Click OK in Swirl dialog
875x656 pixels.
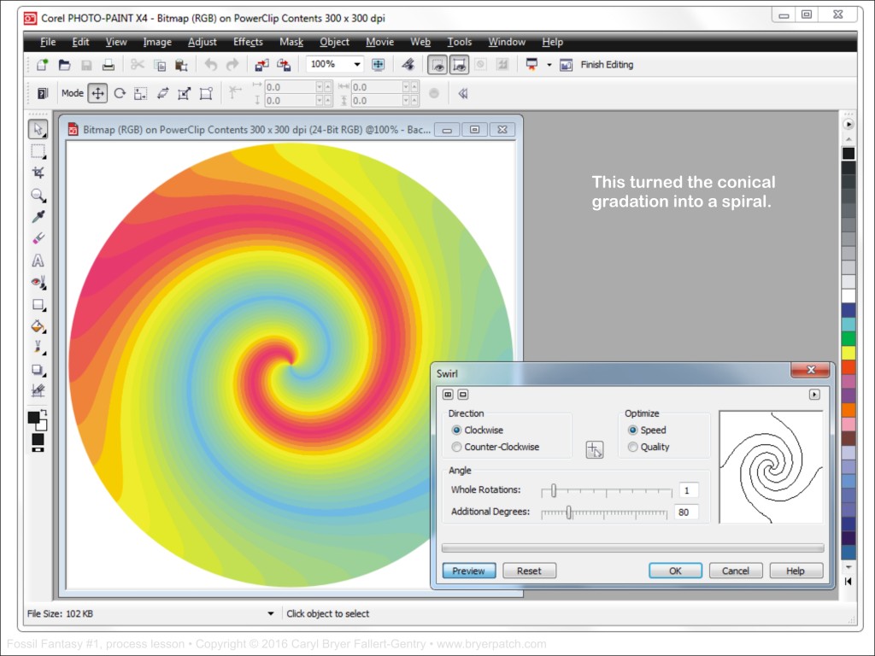[x=675, y=571]
